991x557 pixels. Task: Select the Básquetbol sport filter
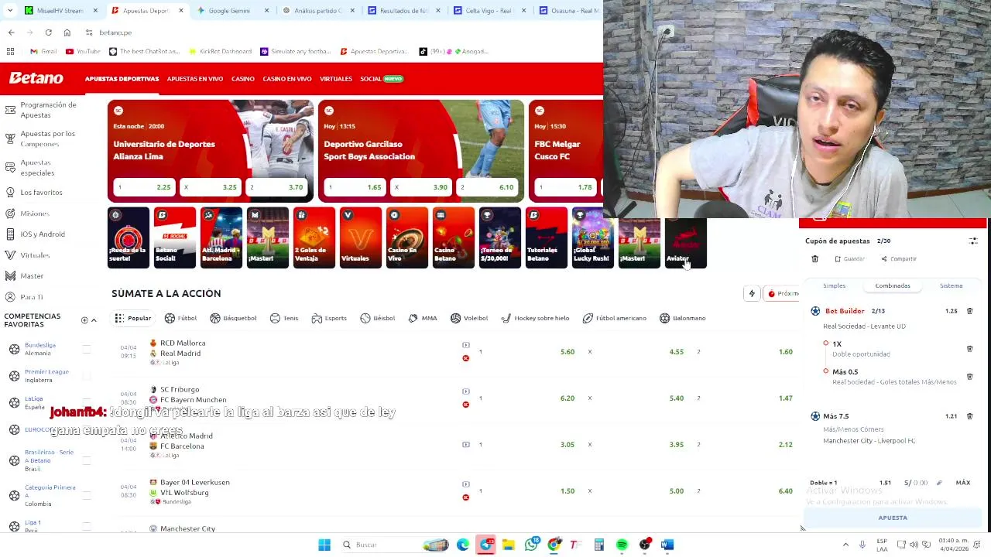[233, 318]
